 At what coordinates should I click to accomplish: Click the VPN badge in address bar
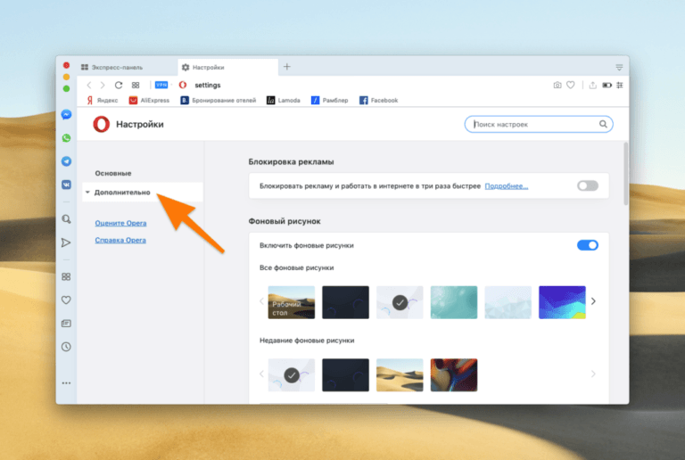161,85
